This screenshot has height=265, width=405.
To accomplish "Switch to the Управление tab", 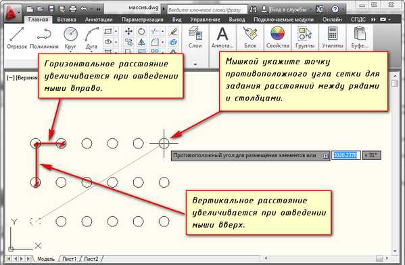I will [x=205, y=20].
